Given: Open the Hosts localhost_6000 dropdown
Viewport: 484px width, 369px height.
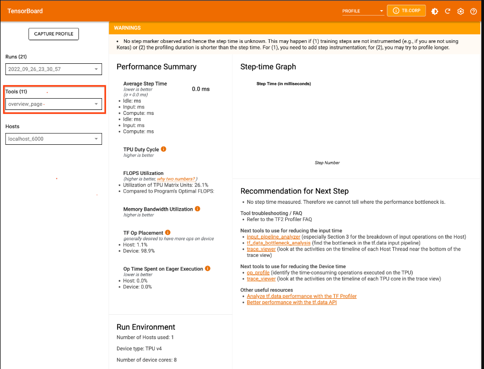Looking at the screenshot, I should 54,139.
